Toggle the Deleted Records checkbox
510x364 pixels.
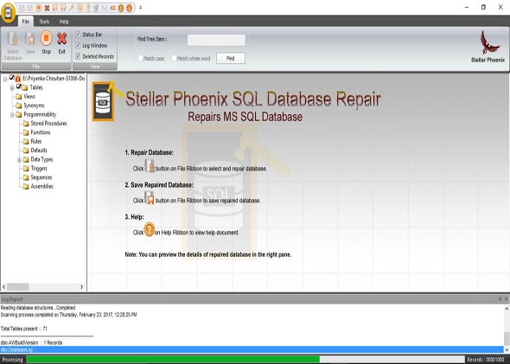coord(78,56)
